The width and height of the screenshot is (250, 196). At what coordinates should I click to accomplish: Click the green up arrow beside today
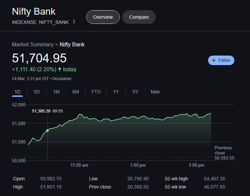point(60,69)
